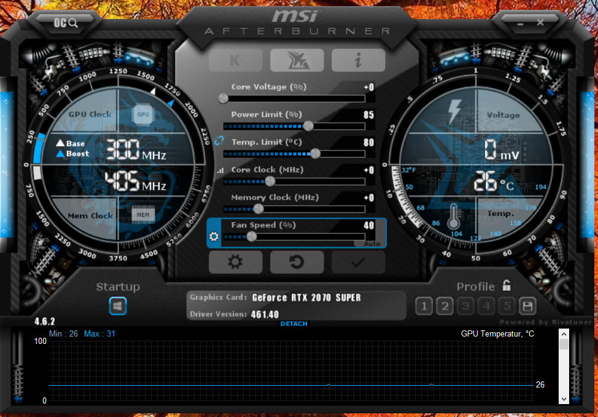Click the monitoring graph scrollbar thumb
Image resolution: width=598 pixels, height=417 pixels.
pos(564,344)
